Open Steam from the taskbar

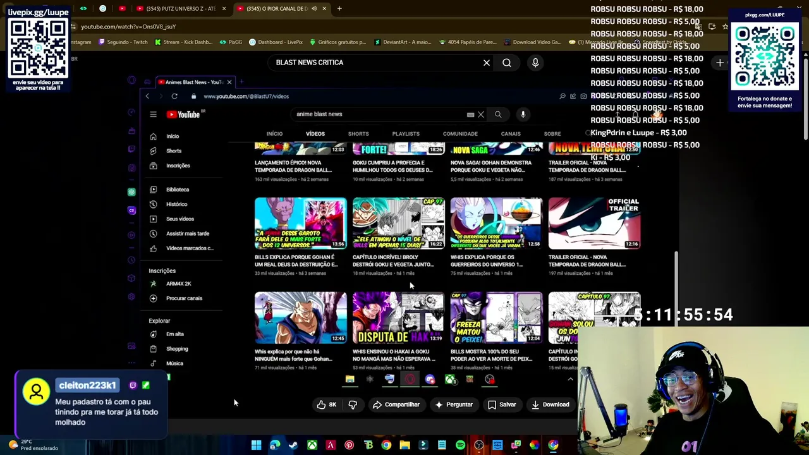tap(293, 445)
